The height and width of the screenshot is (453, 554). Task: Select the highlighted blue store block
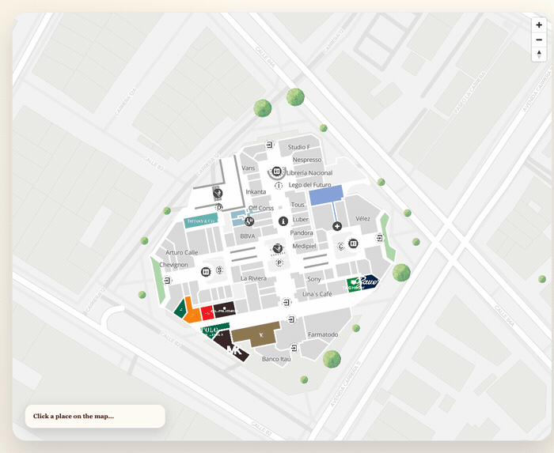[326, 194]
